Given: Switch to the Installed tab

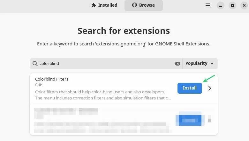Looking at the screenshot, I should tap(104, 5).
